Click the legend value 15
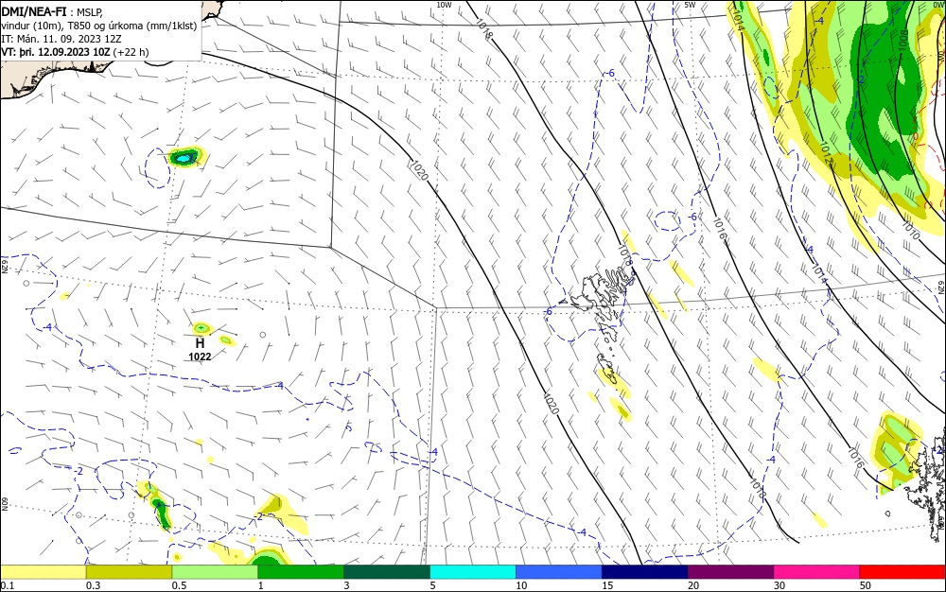 pyautogui.click(x=607, y=585)
